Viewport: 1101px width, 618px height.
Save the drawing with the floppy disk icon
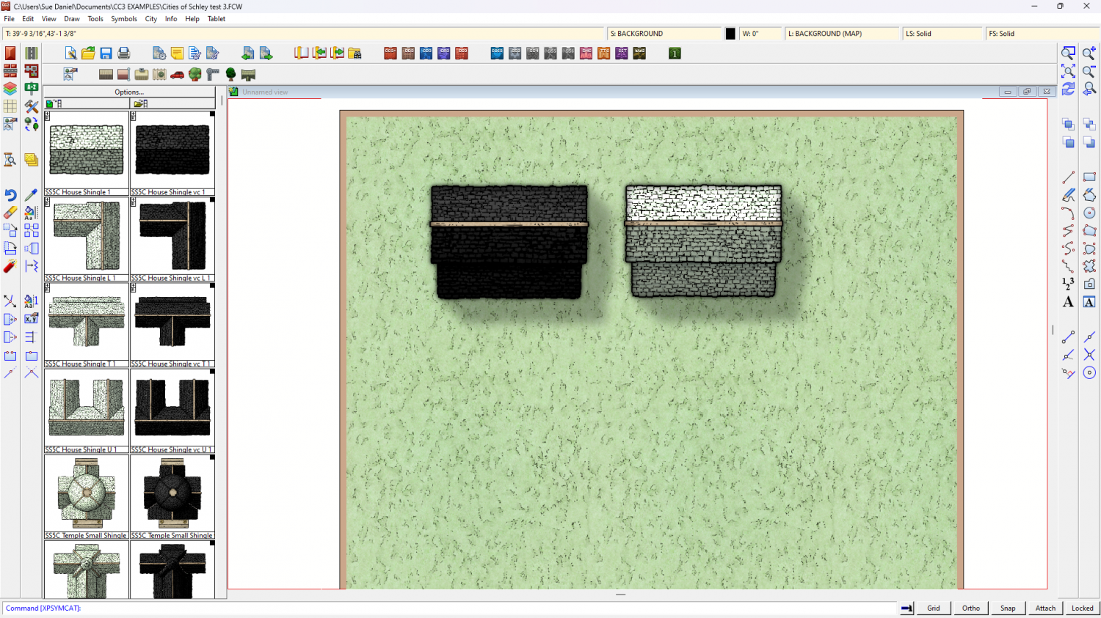[106, 53]
